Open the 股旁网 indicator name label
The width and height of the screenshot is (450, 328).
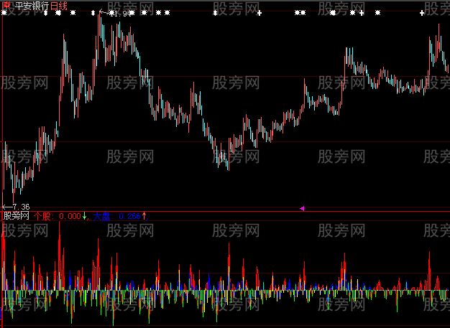pos(16,215)
